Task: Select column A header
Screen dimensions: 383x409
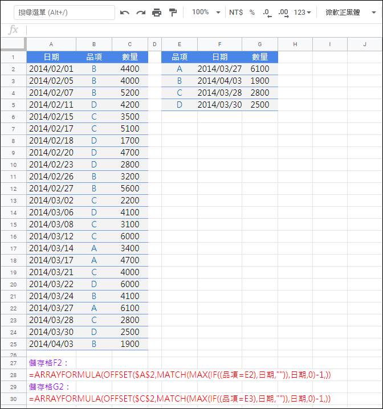Action: [51, 44]
